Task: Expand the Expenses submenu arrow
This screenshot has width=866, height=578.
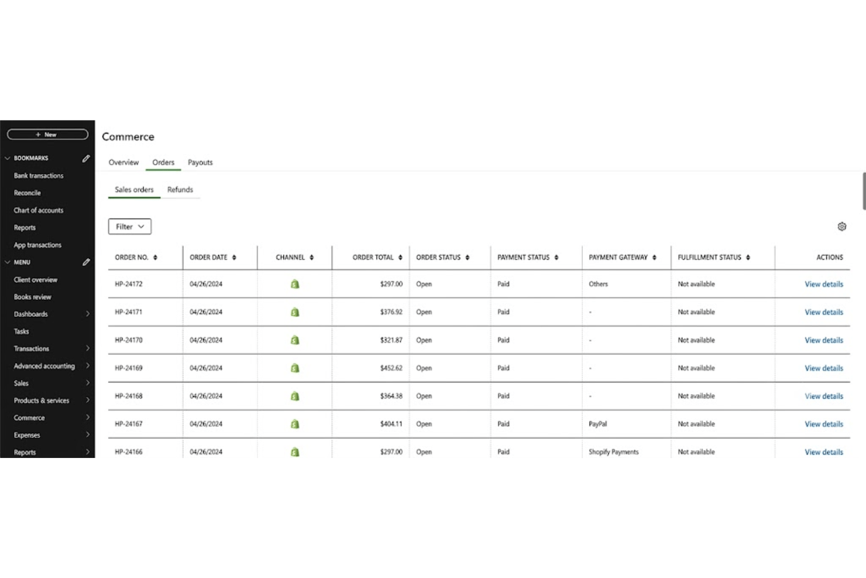Action: click(x=88, y=435)
